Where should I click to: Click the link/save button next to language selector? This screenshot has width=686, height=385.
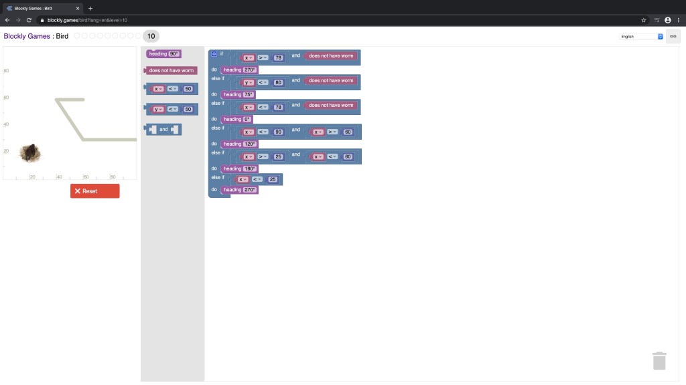pos(673,36)
